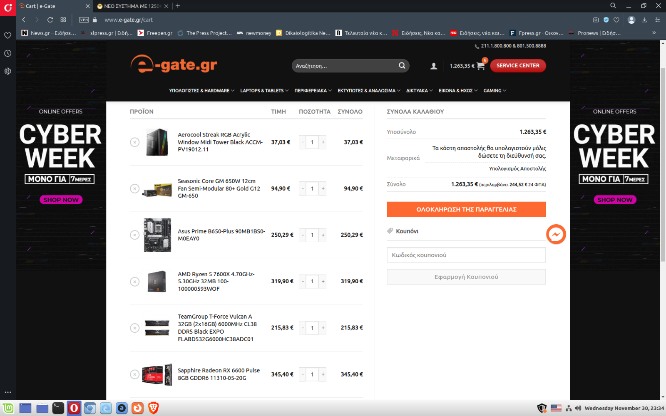Remove AMD Ryzen 5 7600X from cart
Screen dimensions: 666x416
point(134,282)
